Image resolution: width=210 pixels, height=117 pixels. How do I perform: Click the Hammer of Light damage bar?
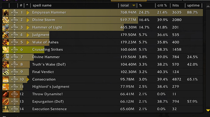[63, 27]
